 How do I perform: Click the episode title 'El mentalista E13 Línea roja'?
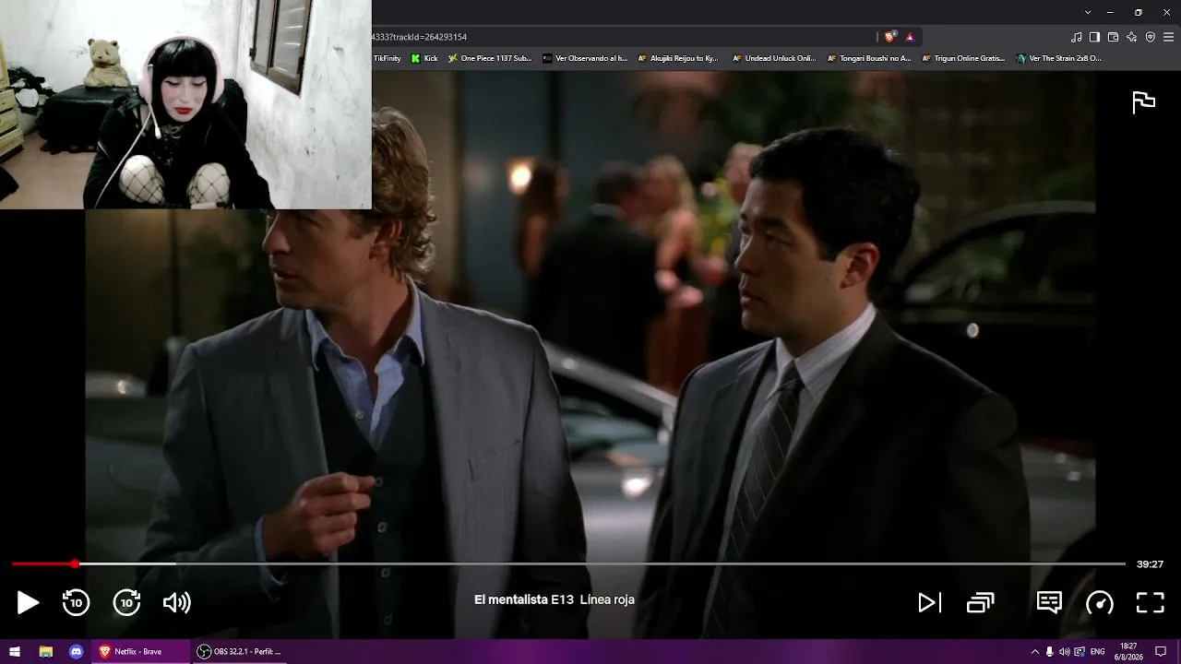(555, 599)
